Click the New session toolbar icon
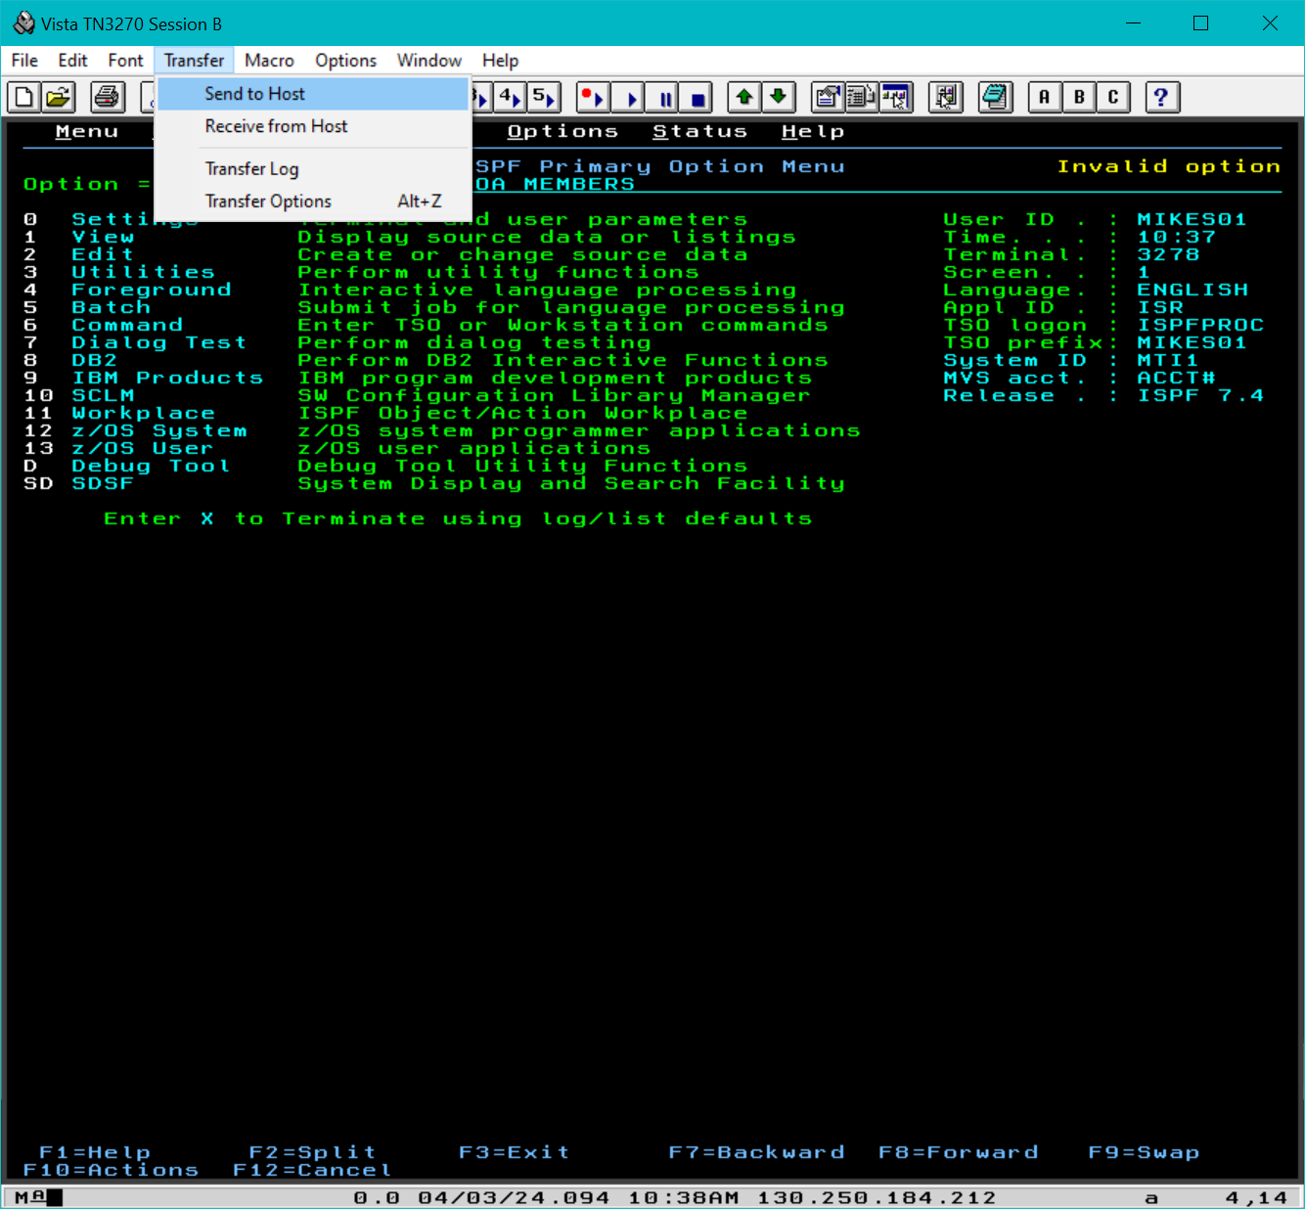1305x1209 pixels. [24, 97]
